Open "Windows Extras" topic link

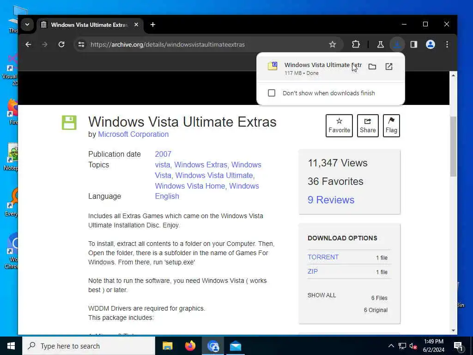[200, 165]
